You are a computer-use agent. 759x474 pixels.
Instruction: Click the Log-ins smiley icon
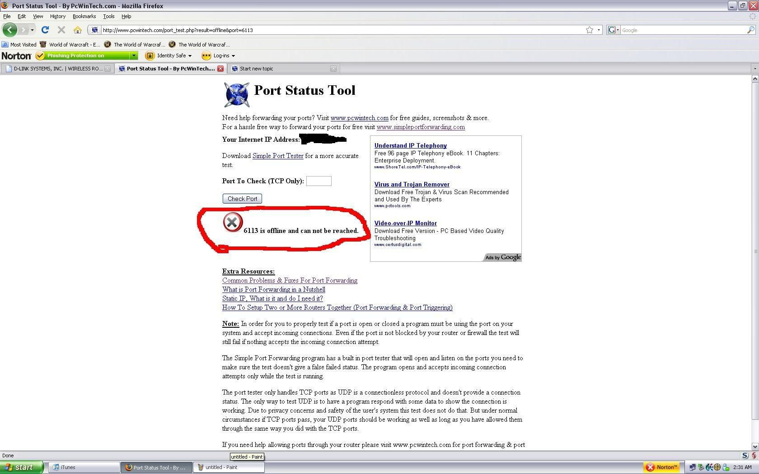click(206, 56)
